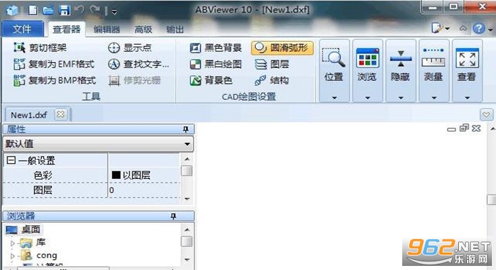Select the cong user folder
Image resolution: width=496 pixels, height=270 pixels.
[x=38, y=255]
